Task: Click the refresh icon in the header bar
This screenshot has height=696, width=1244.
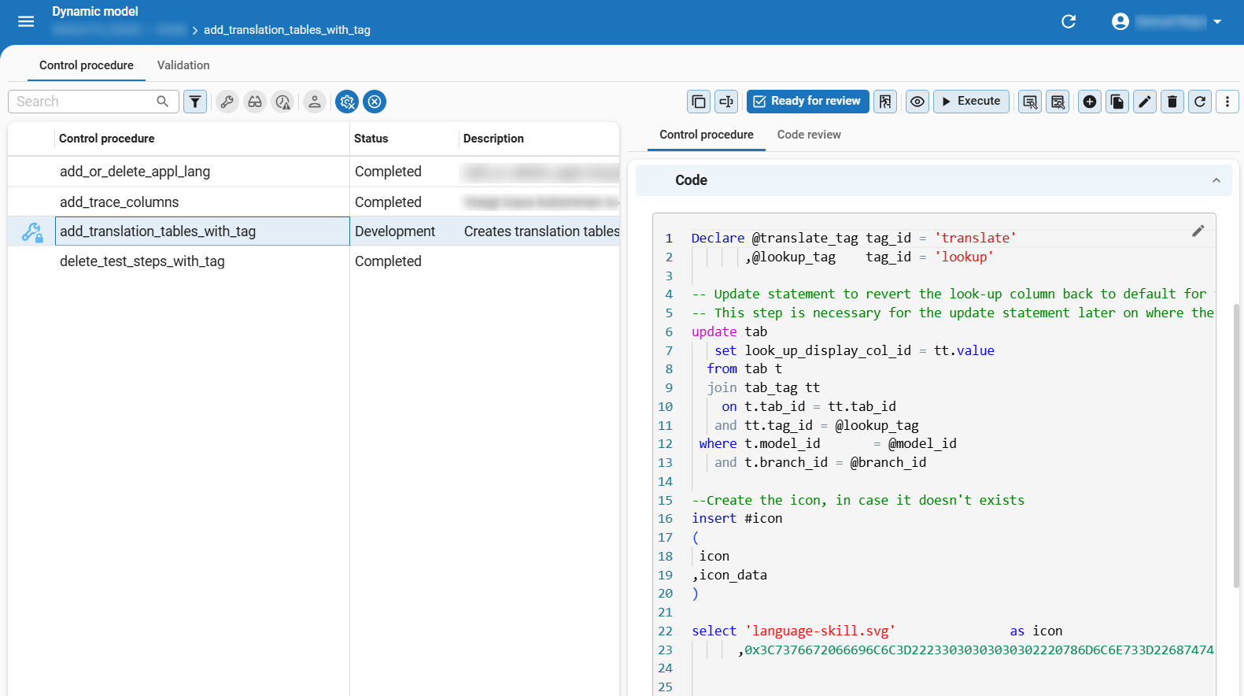Action: point(1069,21)
